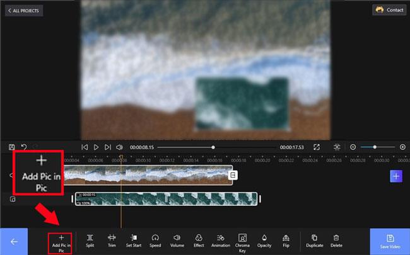Select the Split tool

click(90, 241)
